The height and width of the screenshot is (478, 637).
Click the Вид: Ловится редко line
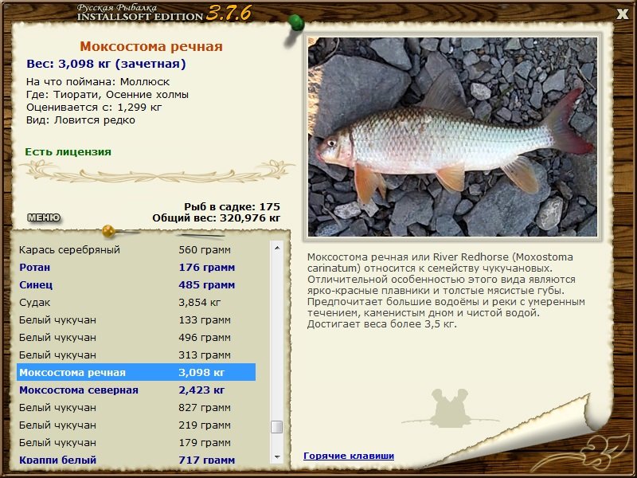click(80, 120)
